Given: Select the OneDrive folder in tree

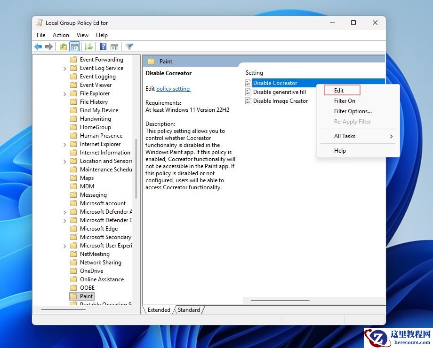Looking at the screenshot, I should (x=91, y=271).
